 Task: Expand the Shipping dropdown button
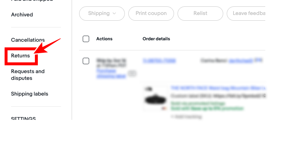click(x=102, y=14)
